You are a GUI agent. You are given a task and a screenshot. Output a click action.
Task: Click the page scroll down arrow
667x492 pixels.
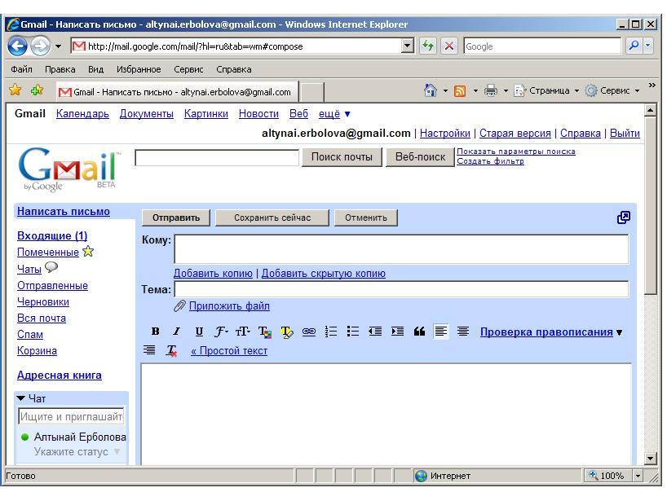pyautogui.click(x=651, y=459)
